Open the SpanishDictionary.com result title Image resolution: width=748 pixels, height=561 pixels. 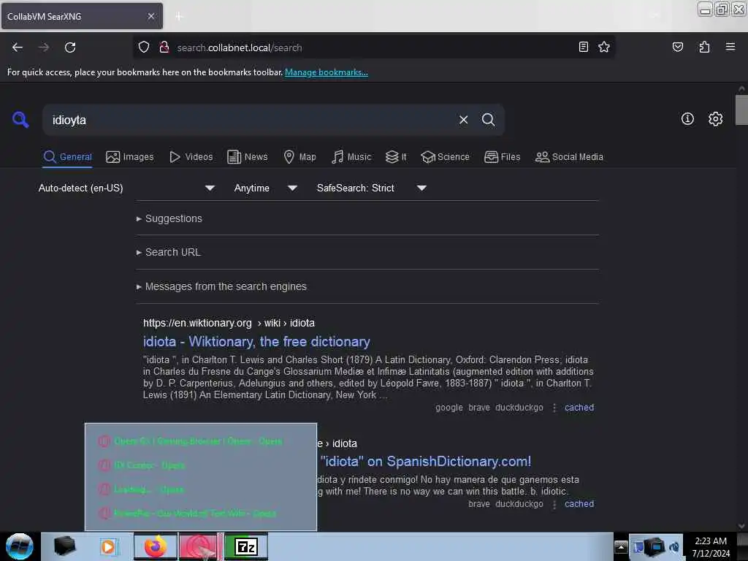point(426,462)
